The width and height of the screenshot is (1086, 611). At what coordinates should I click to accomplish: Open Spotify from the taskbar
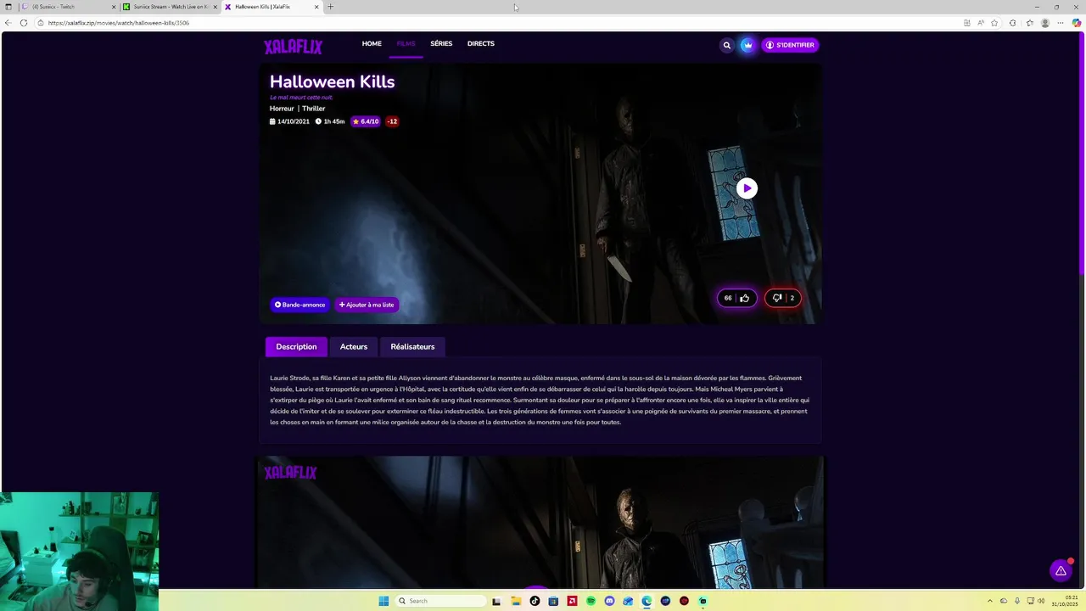coord(591,601)
